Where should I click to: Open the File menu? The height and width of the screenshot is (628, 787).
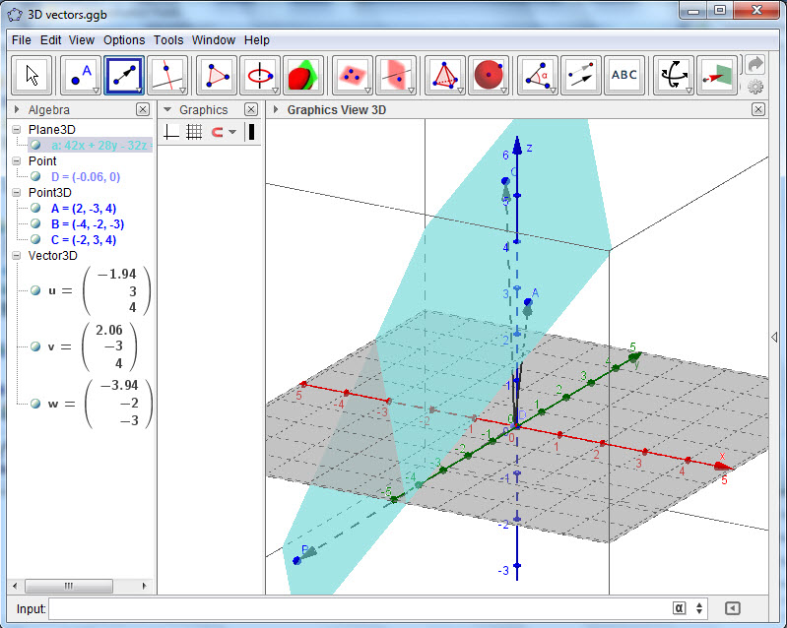(22, 40)
